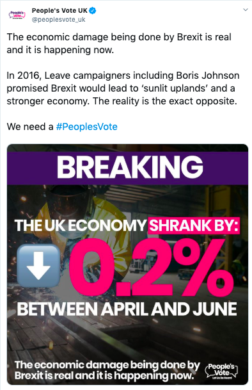Open the People's Vote UK profile avatar

pyautogui.click(x=17, y=15)
